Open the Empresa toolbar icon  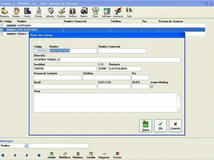(x=4, y=12)
